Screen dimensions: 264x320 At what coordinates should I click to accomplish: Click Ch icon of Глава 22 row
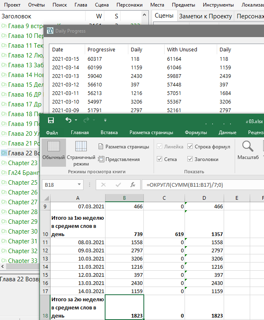[4, 153]
